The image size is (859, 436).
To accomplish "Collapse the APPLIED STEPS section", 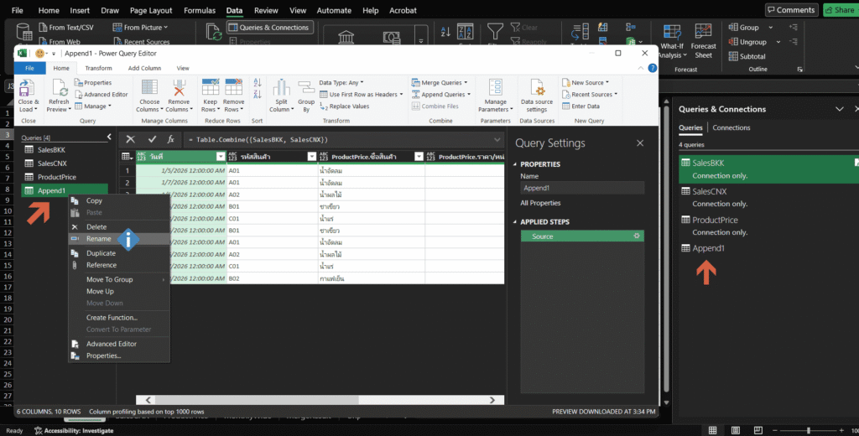I will 515,222.
